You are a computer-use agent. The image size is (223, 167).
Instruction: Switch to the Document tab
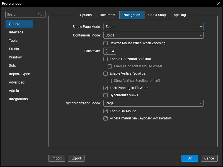(x=108, y=15)
